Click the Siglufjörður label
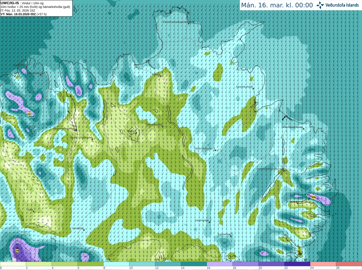Screen dimensions: 362x270 (20, 65)
